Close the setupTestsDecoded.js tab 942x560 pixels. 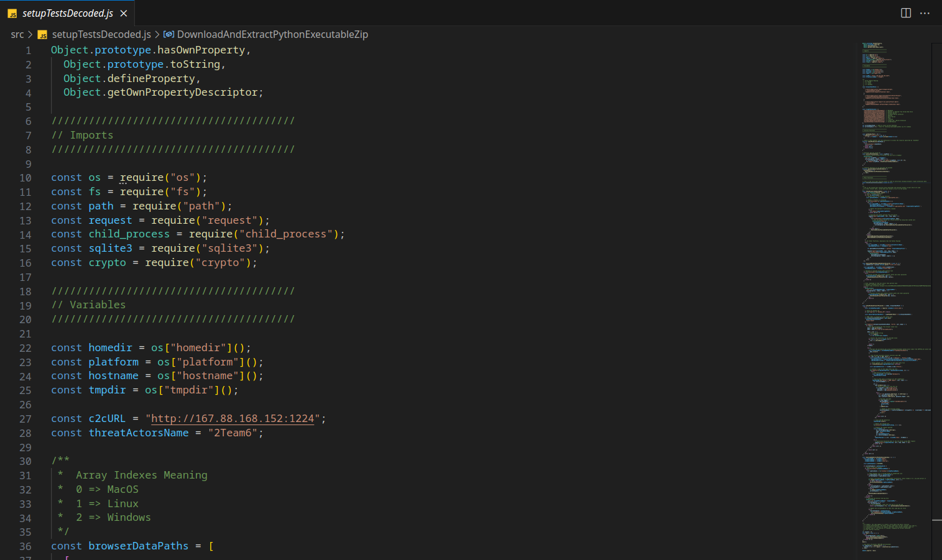pyautogui.click(x=124, y=13)
